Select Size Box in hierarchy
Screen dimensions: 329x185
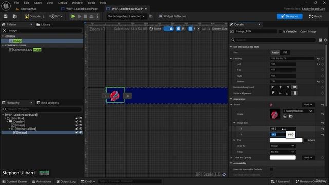click(x=17, y=118)
